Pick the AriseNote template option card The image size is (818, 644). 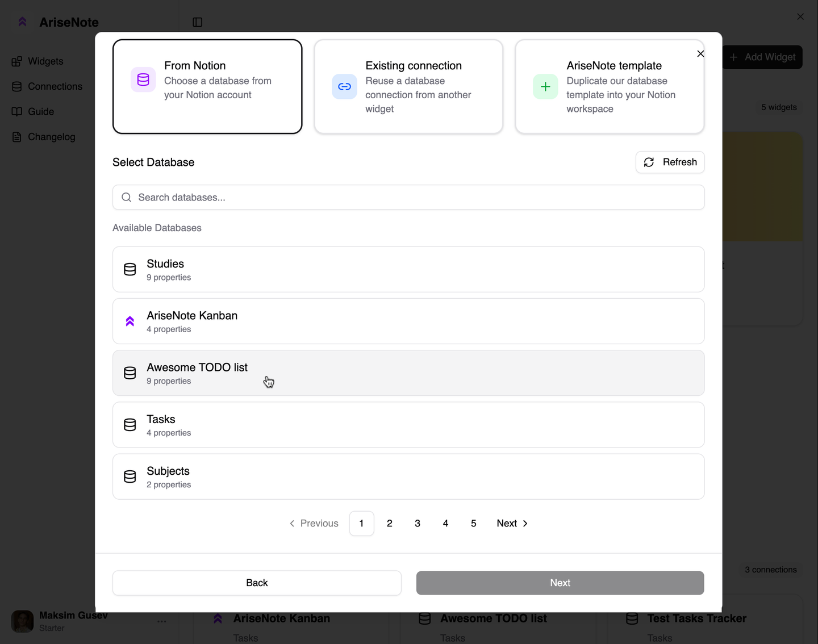(610, 86)
